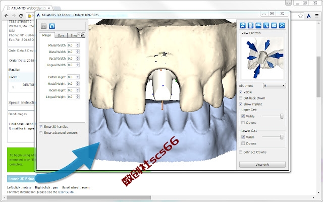Image resolution: width=323 pixels, height=202 pixels.
Task: Click the Mesial Height spinner arrows
Action: 78,83
